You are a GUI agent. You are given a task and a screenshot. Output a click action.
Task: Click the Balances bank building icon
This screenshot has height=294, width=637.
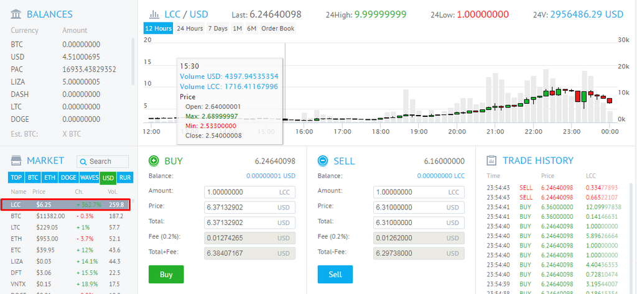pyautogui.click(x=16, y=15)
